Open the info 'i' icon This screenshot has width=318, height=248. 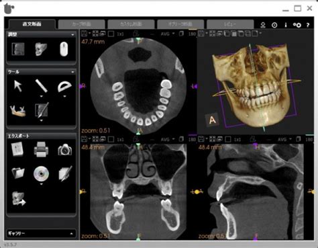click(286, 25)
